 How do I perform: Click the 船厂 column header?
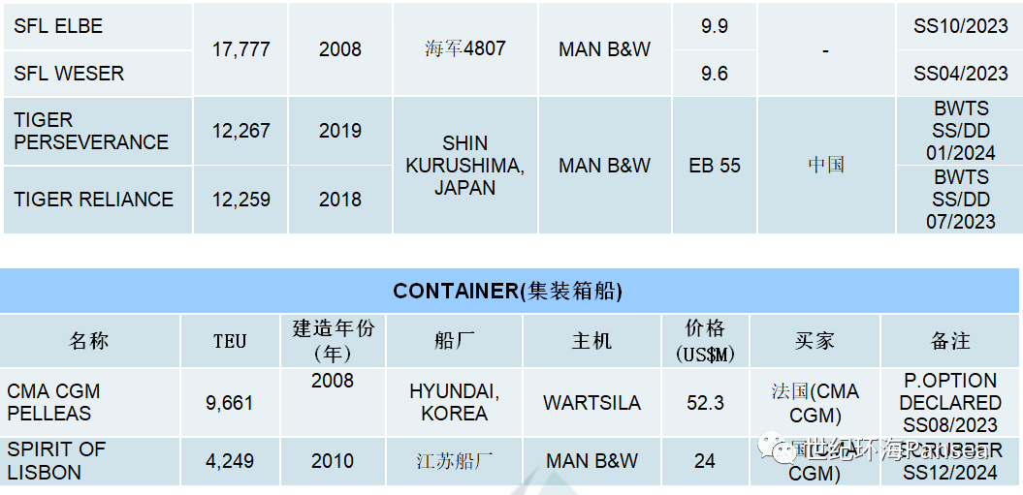(454, 340)
